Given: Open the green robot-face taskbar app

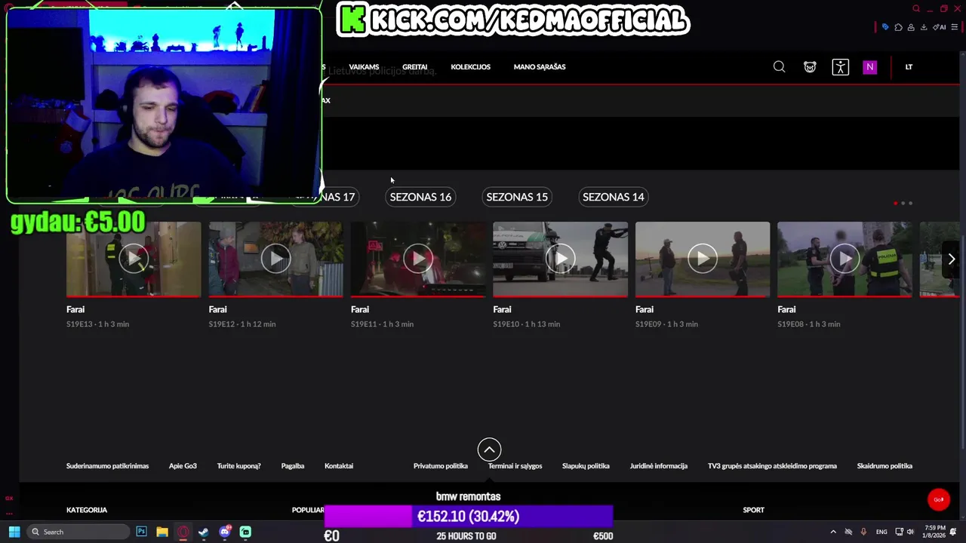Looking at the screenshot, I should 245,532.
